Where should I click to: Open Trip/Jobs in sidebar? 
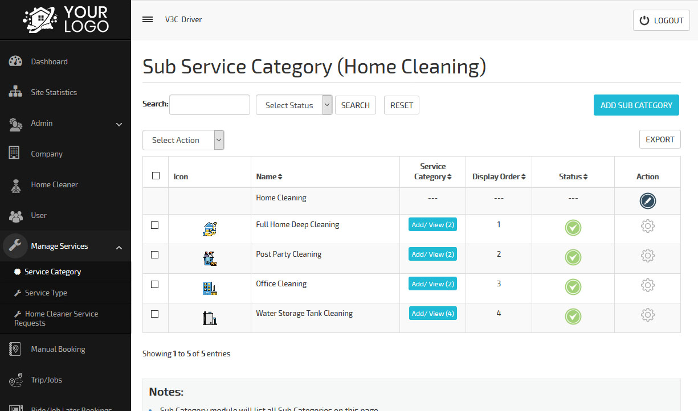(x=66, y=380)
